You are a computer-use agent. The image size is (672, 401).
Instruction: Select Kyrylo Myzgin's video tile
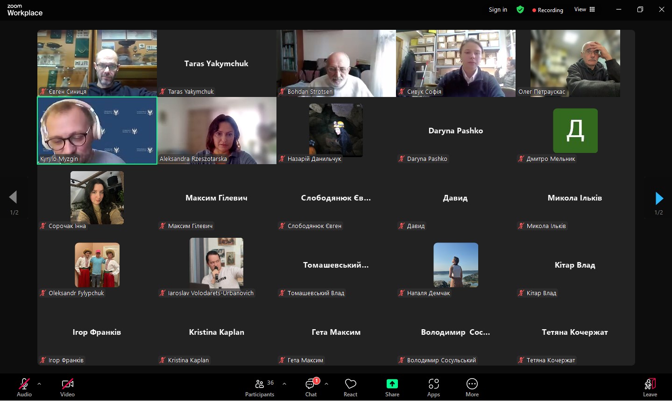pyautogui.click(x=97, y=131)
